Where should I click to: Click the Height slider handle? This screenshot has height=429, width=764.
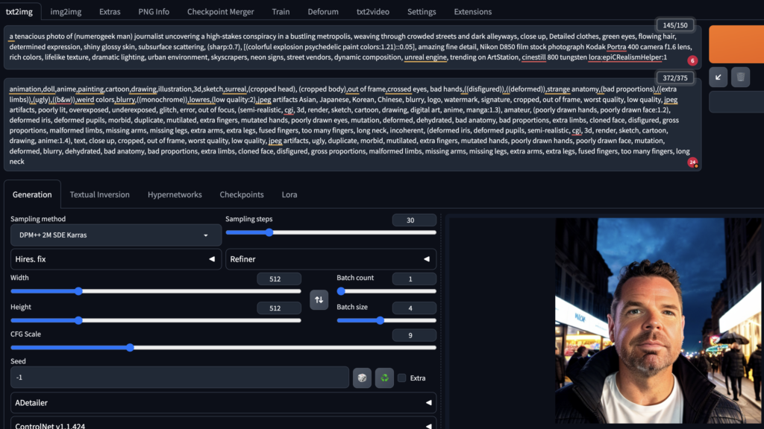78,320
